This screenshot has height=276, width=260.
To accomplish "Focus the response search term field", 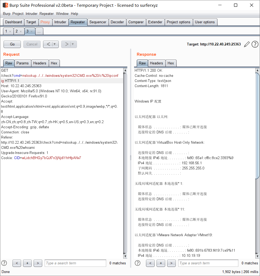I will [x=208, y=263].
